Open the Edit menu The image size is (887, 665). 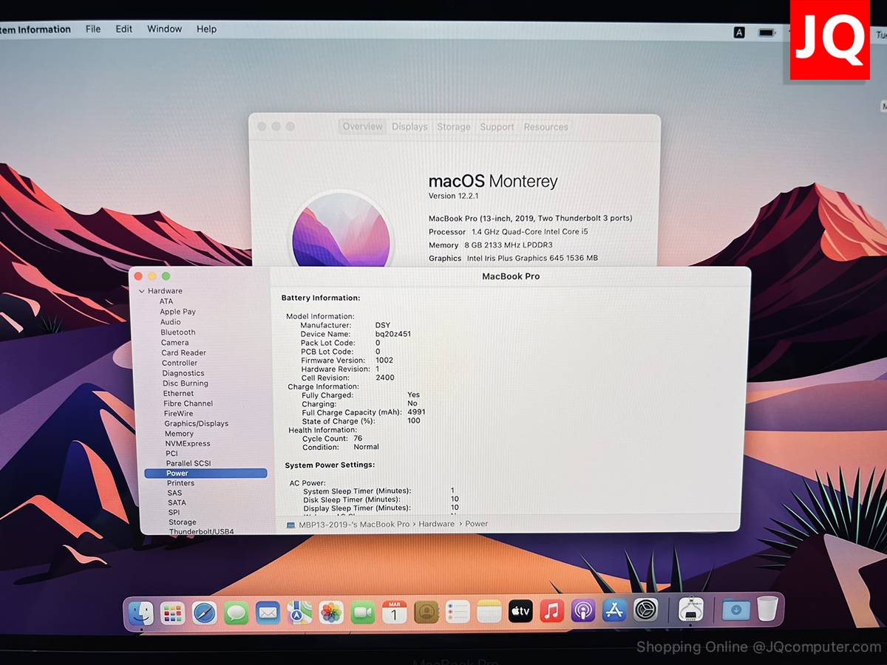tap(124, 29)
